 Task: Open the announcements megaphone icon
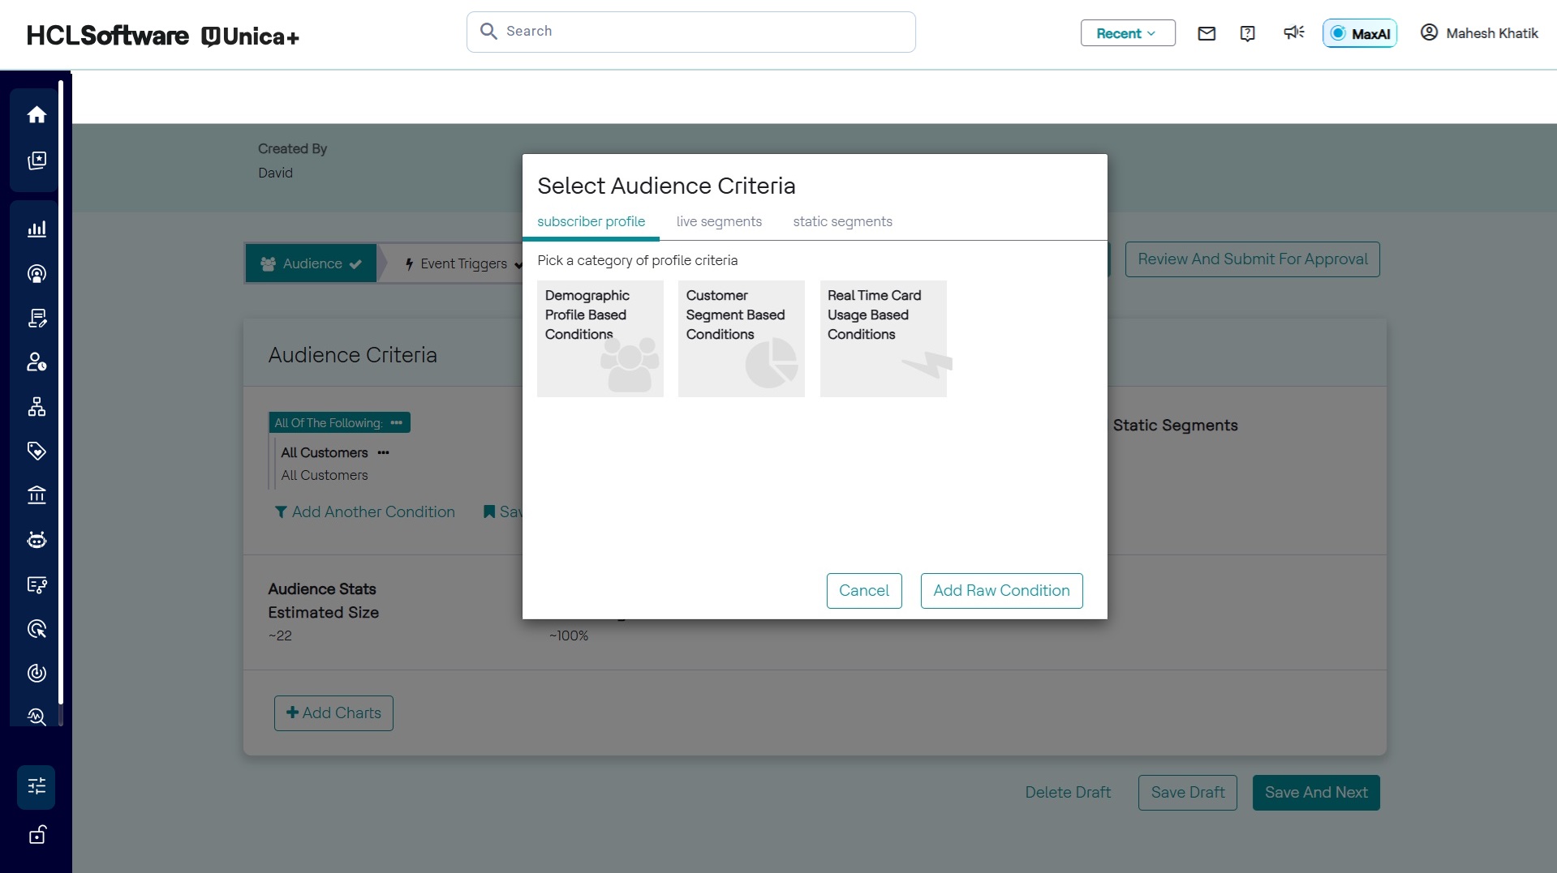1293,32
